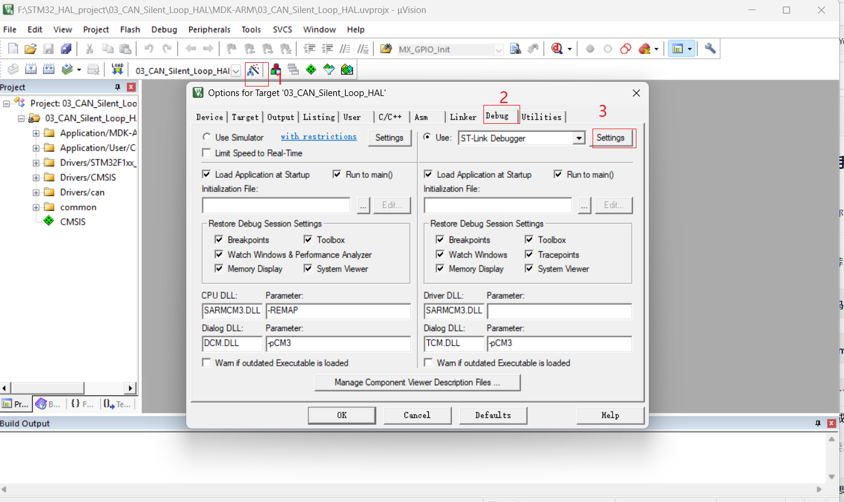Expand Application/MDK-ARM folder

tap(36, 133)
